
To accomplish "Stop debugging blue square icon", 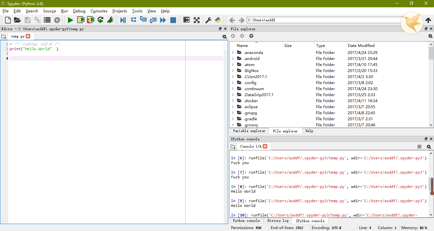I will coord(173,20).
